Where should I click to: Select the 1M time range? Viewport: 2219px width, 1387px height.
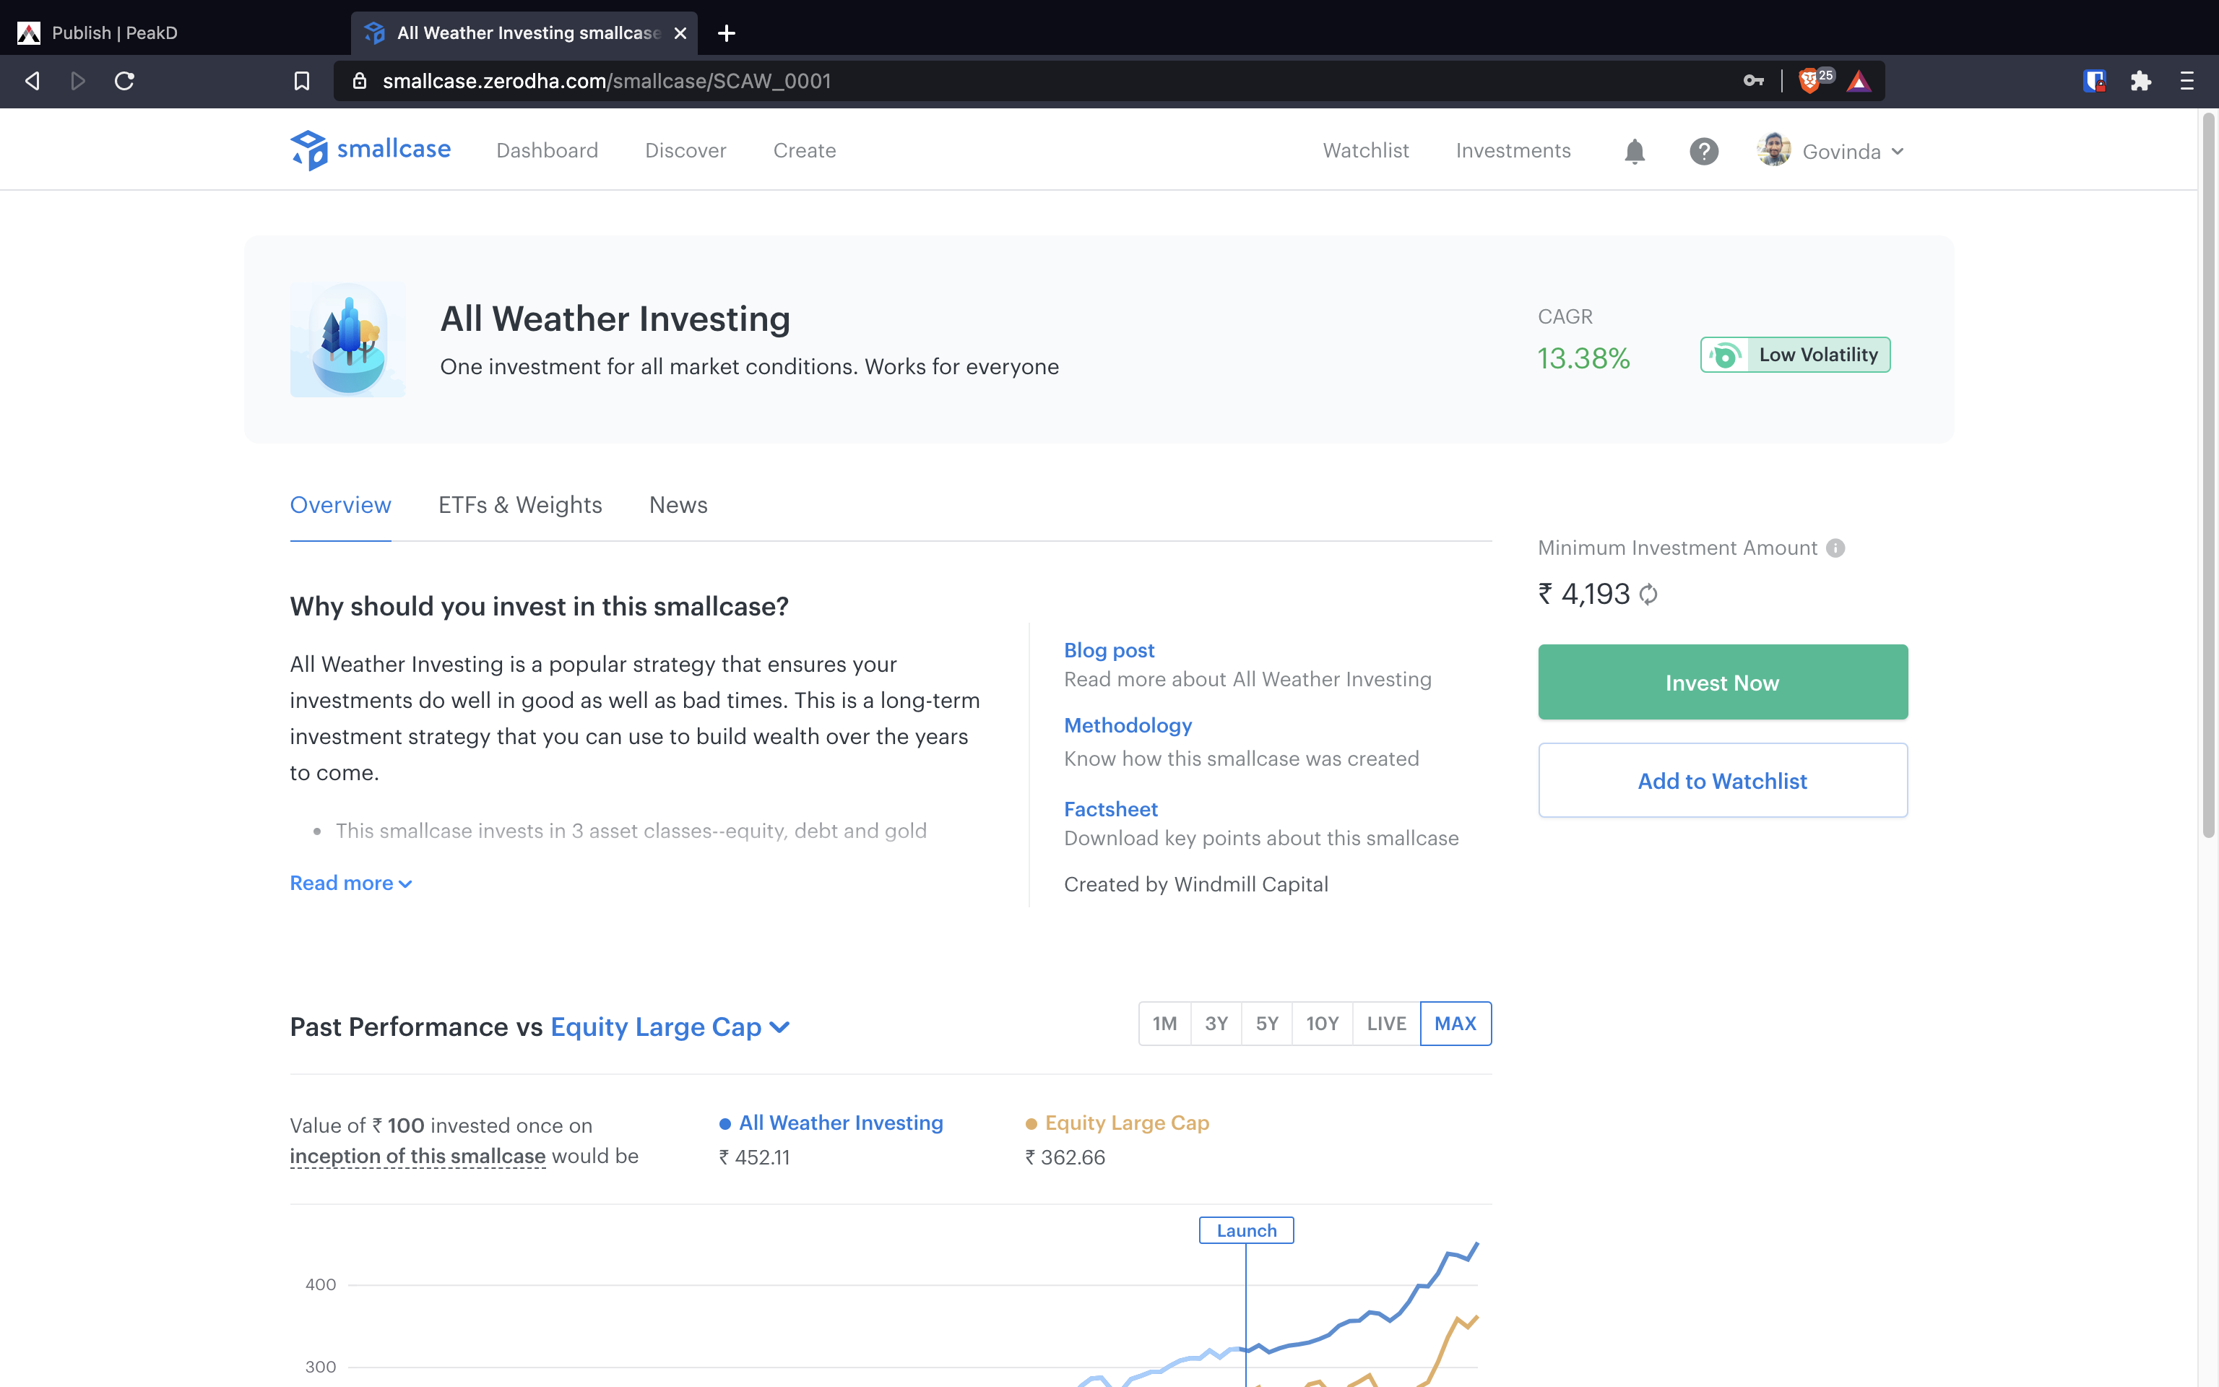tap(1164, 1023)
